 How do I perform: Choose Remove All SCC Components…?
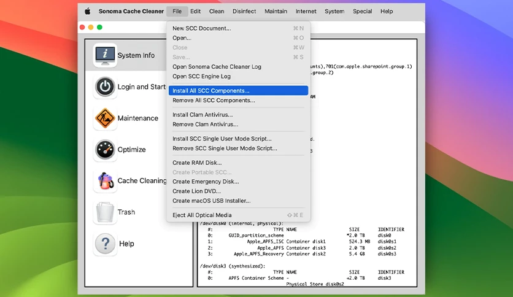[238, 101]
